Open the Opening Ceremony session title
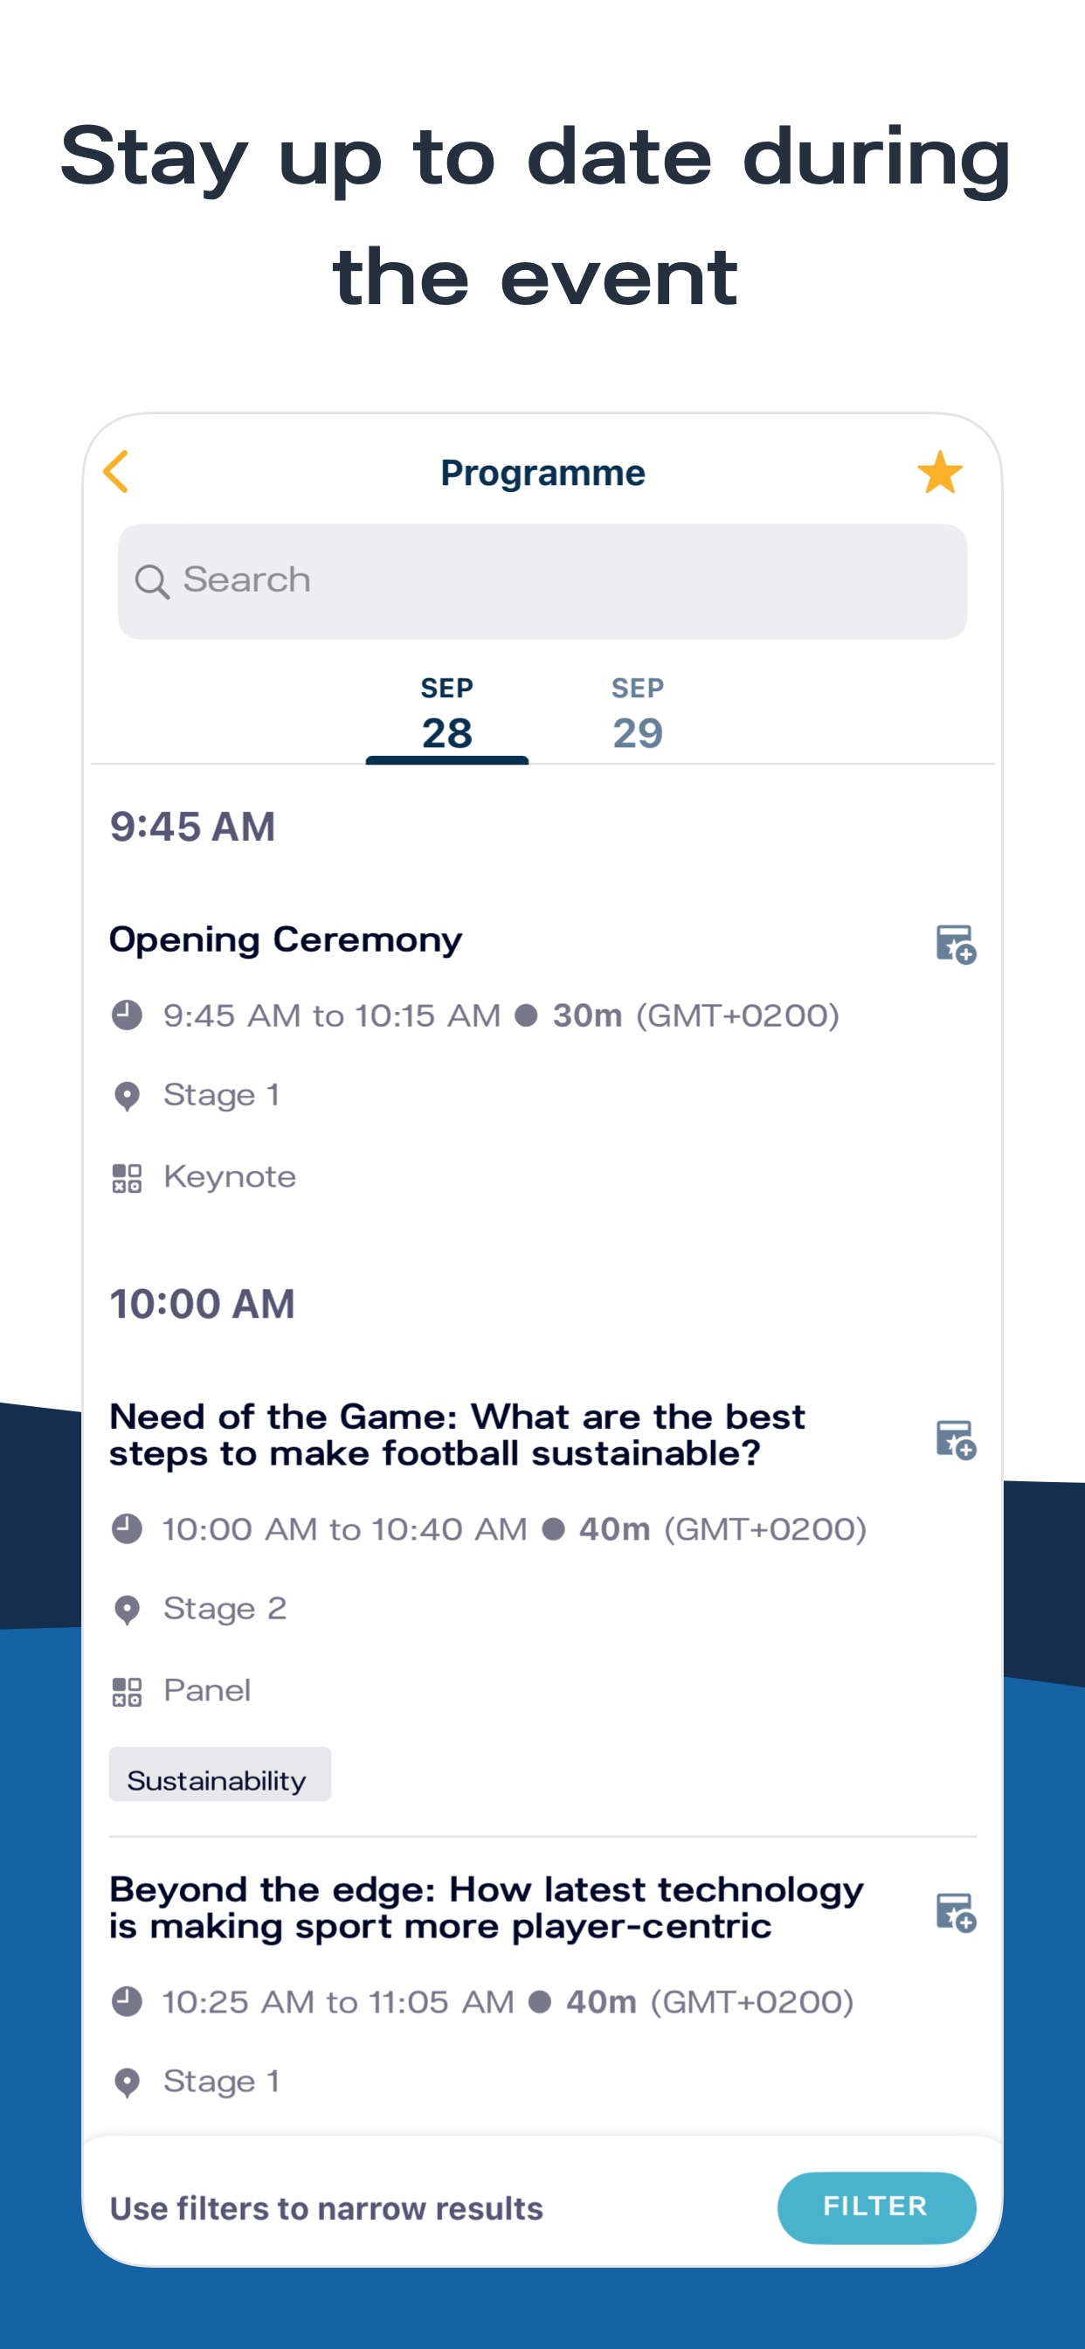 click(x=286, y=939)
